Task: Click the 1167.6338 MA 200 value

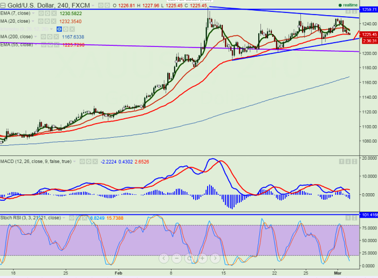Action: click(x=73, y=37)
